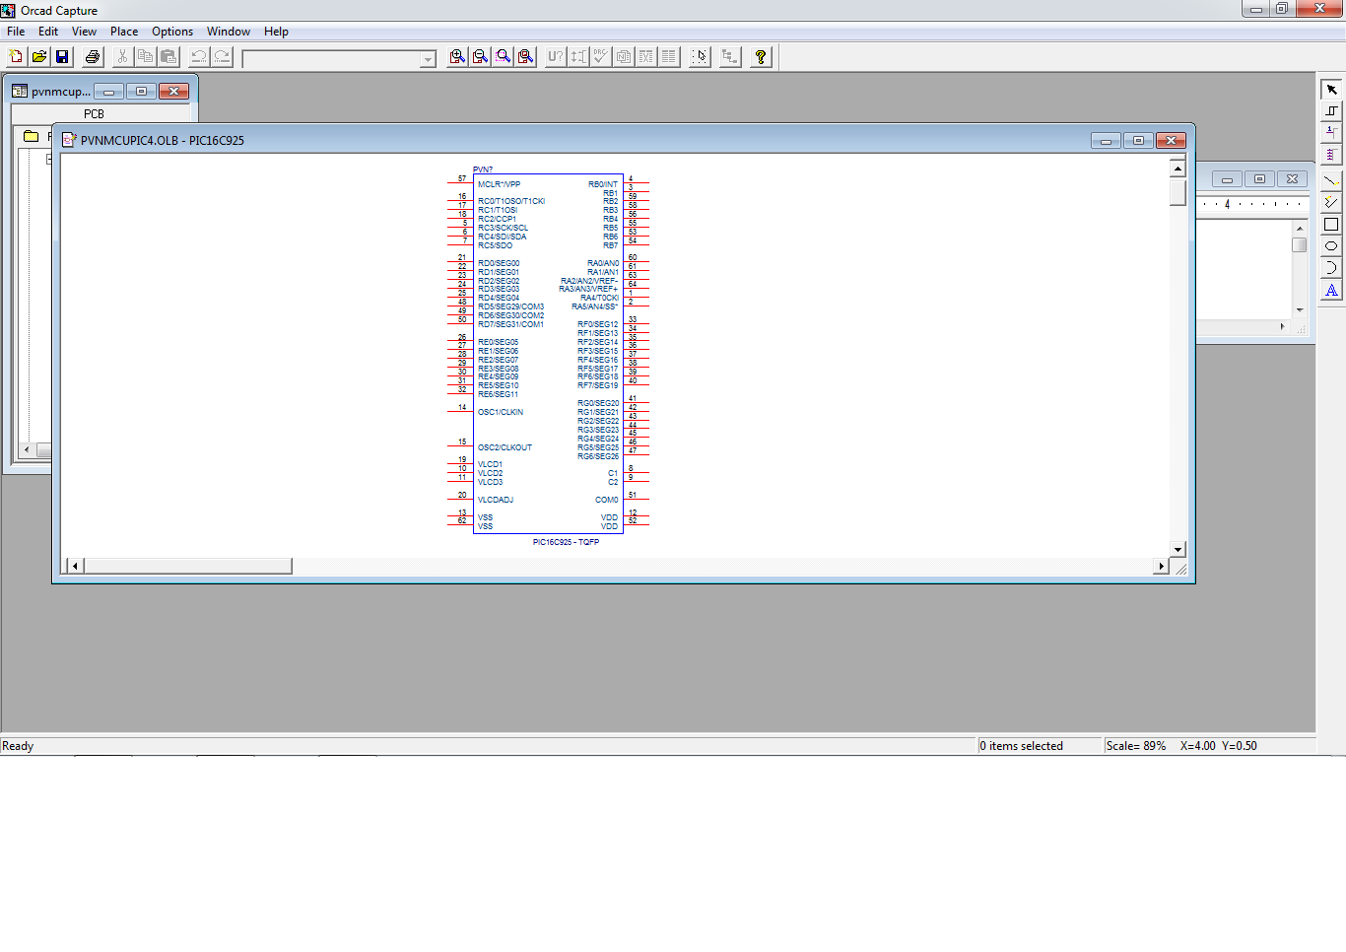The width and height of the screenshot is (1346, 952).
Task: Select the Rectangle drawing tool
Action: pyautogui.click(x=1331, y=225)
